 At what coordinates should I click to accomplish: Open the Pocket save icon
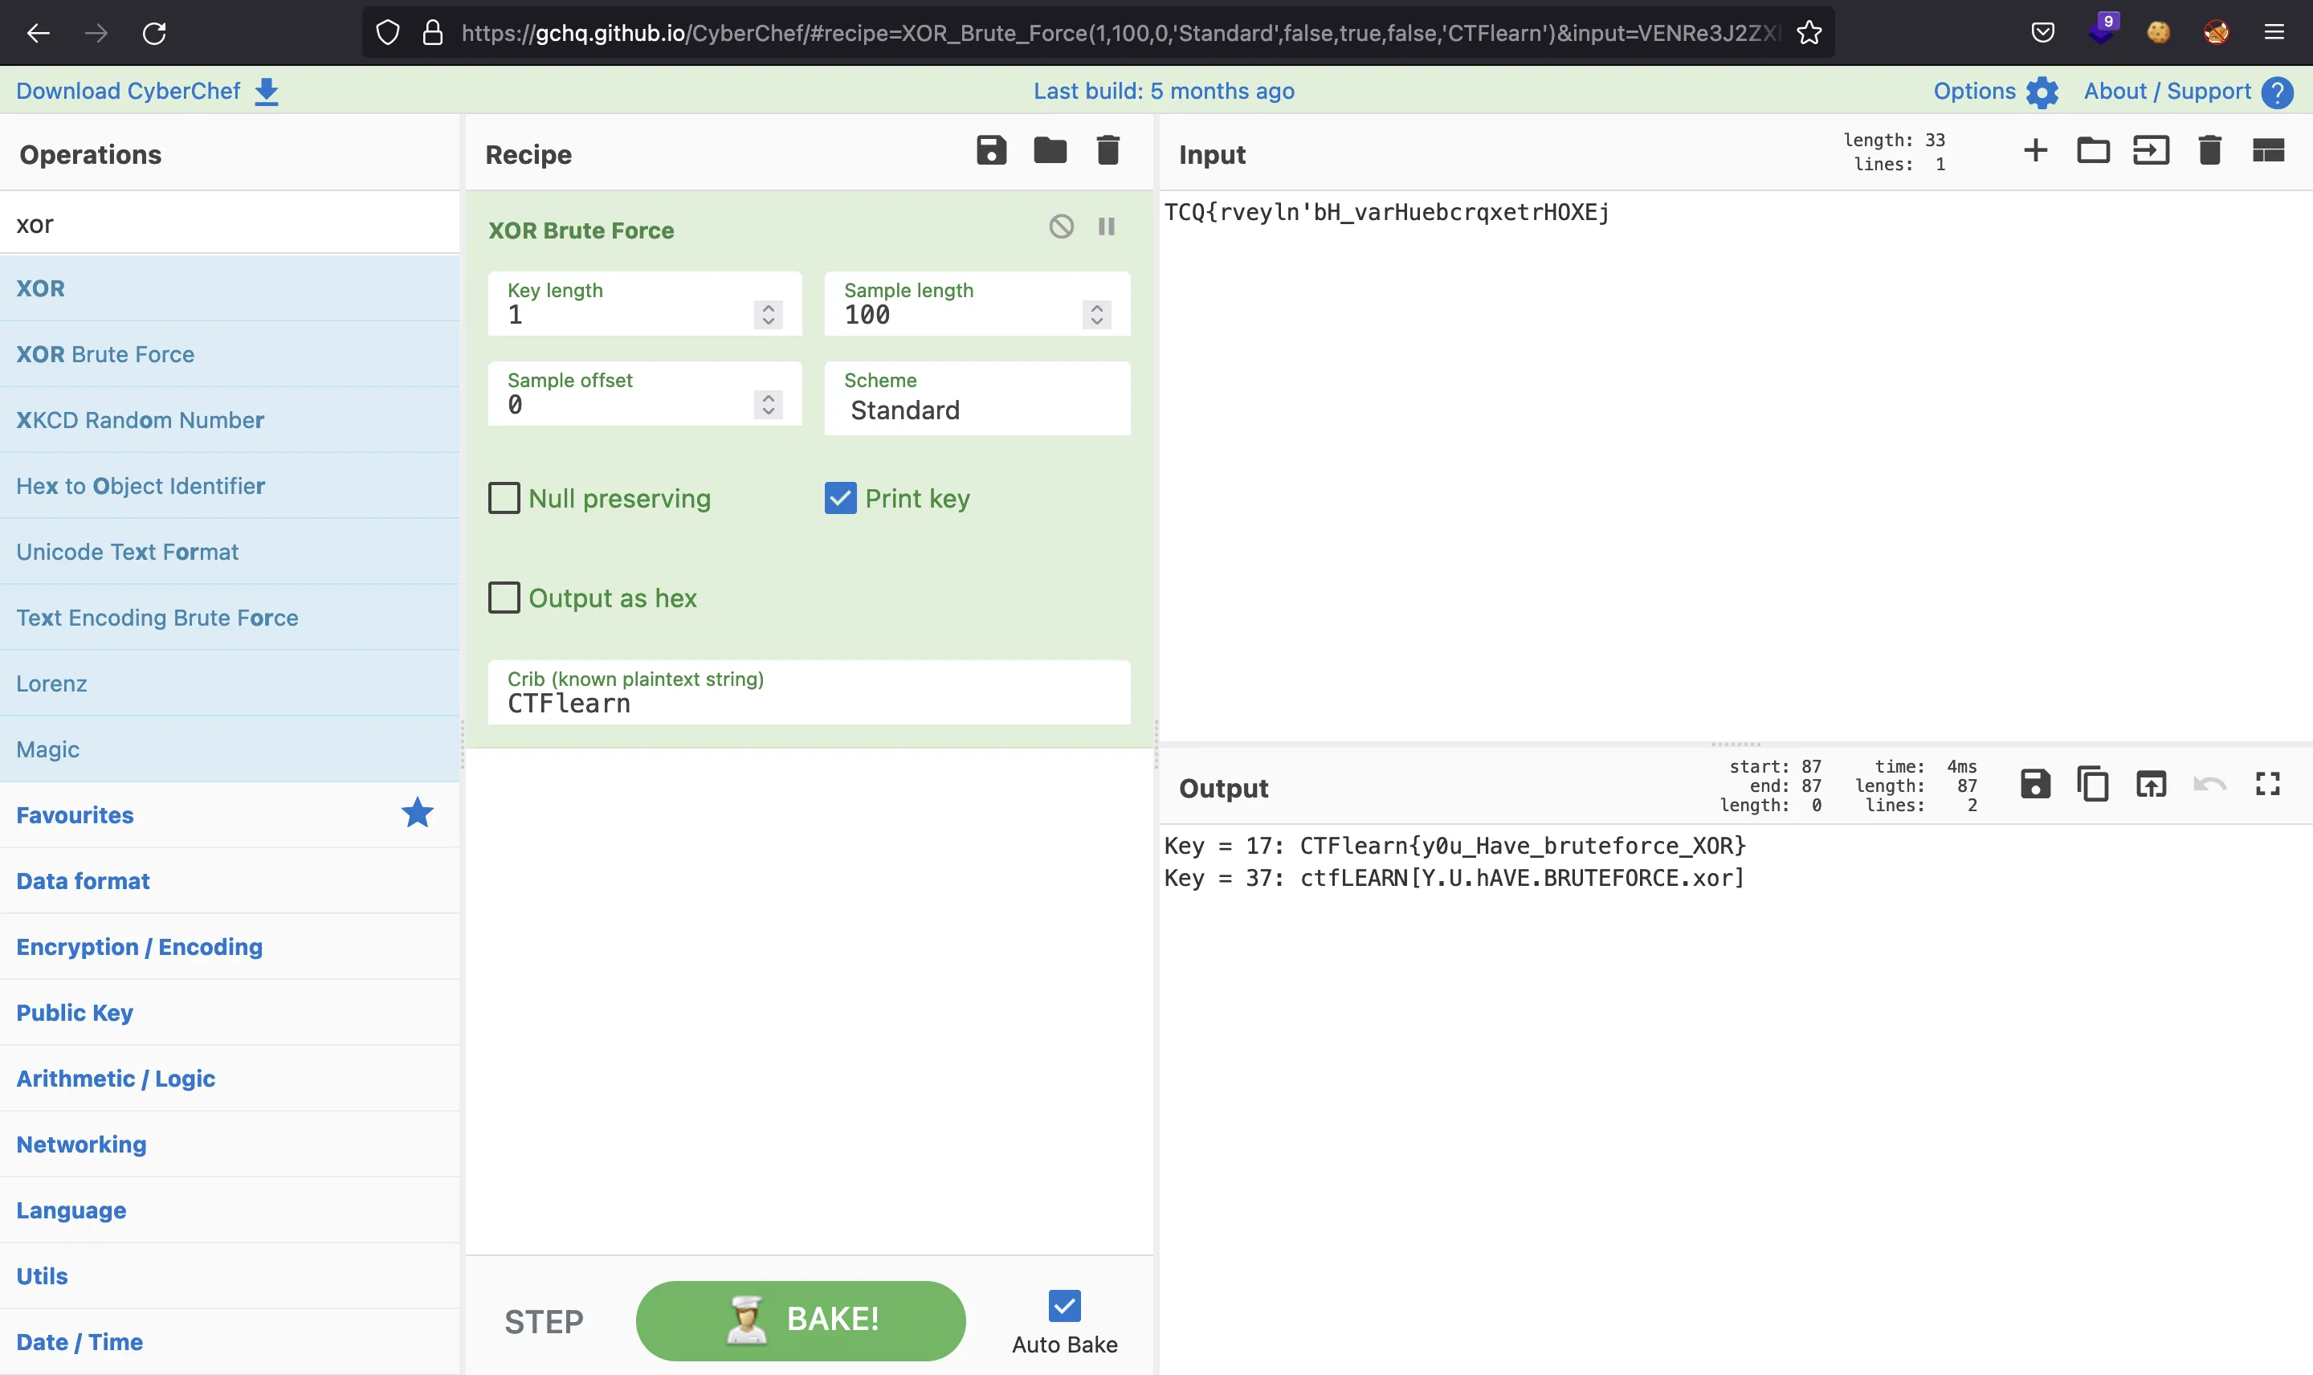(x=2042, y=34)
